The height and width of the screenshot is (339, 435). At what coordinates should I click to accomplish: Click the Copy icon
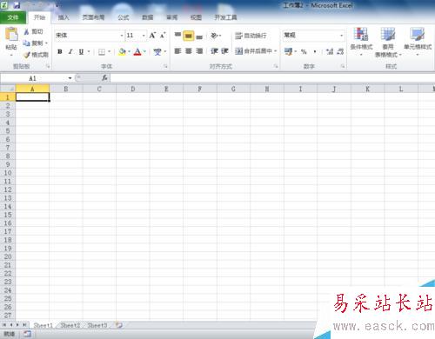pyautogui.click(x=26, y=43)
